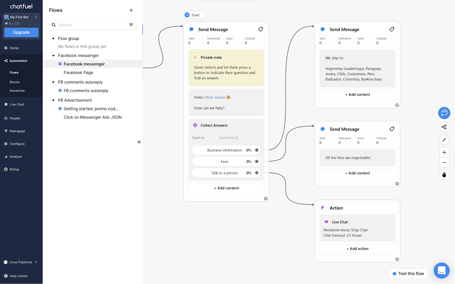This screenshot has height=284, width=455.
Task: Select the hand pan tool
Action: coord(444,175)
